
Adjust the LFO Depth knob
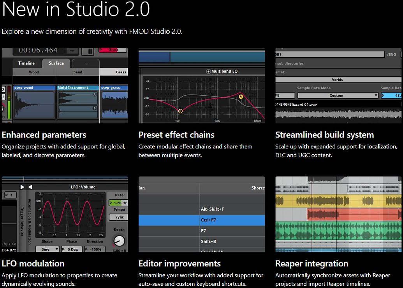pos(119,241)
